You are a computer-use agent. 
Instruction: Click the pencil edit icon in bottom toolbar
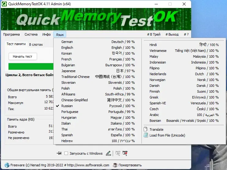pos(108,153)
